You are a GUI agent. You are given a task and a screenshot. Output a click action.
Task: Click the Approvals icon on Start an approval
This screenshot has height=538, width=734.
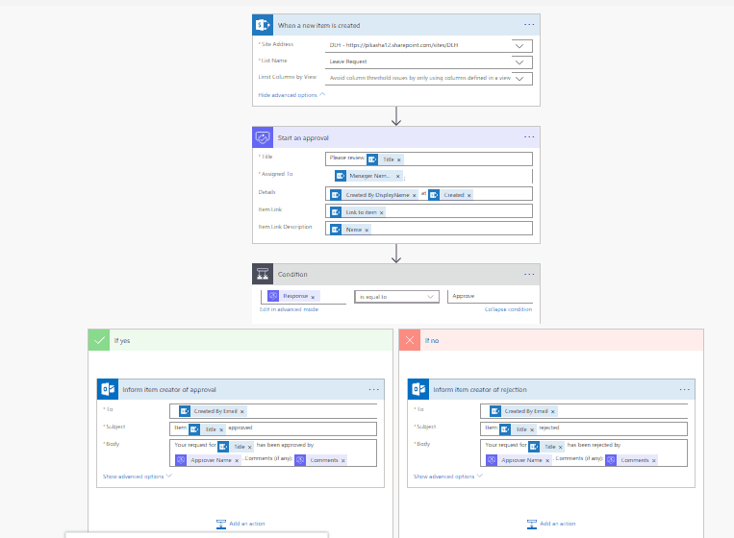coord(263,137)
